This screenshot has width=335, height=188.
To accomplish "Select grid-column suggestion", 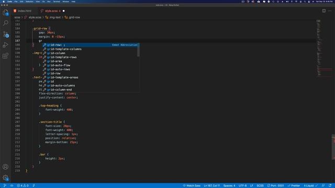I will [x=90, y=53].
